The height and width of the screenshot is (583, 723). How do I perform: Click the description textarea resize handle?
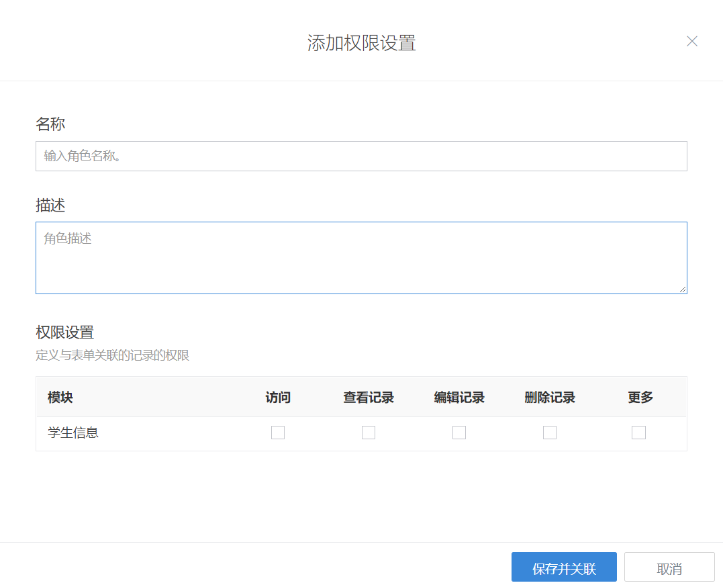pos(683,289)
